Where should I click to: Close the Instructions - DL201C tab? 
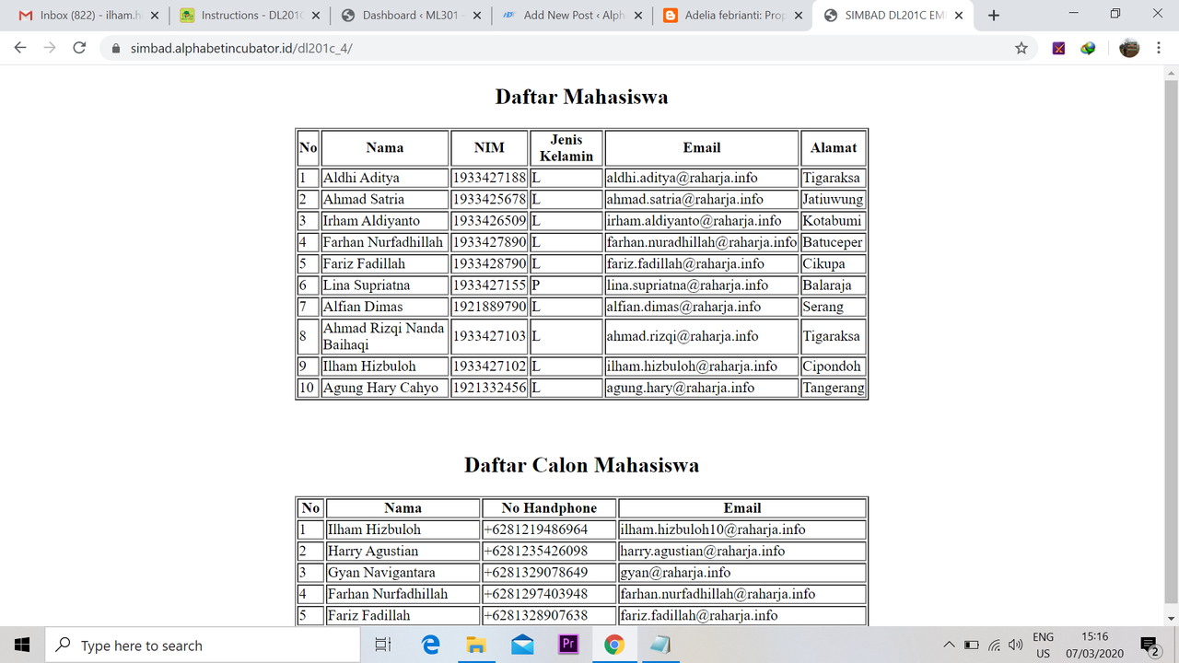pos(314,16)
